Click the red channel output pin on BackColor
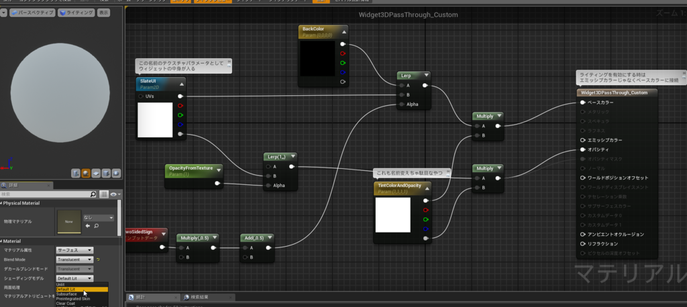 (343, 54)
